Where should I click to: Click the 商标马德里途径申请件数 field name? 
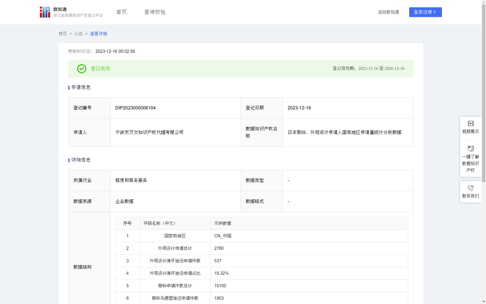pyautogui.click(x=175, y=298)
